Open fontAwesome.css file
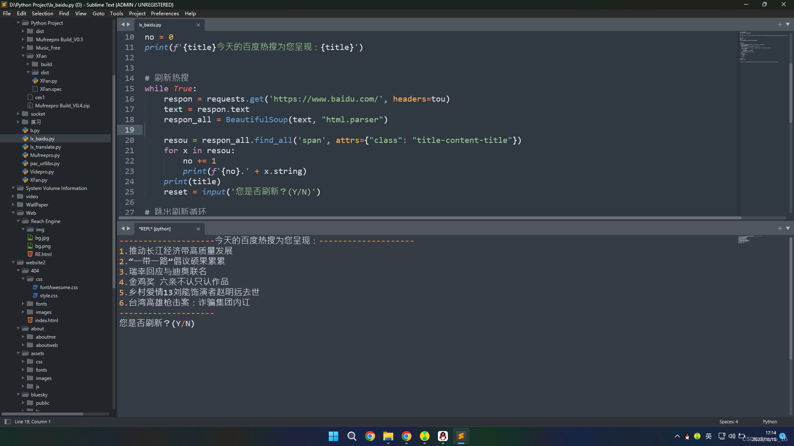 [59, 287]
